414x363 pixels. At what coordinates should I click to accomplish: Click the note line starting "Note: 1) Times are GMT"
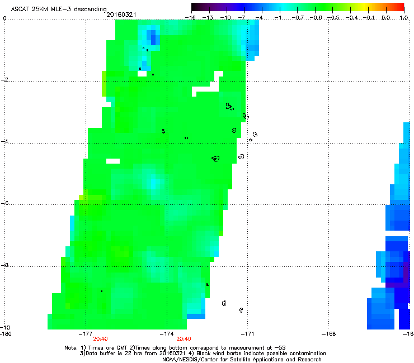175,348
